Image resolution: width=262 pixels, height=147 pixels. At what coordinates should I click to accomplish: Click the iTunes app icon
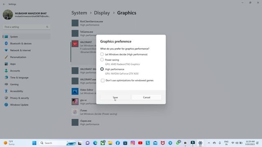(75, 112)
